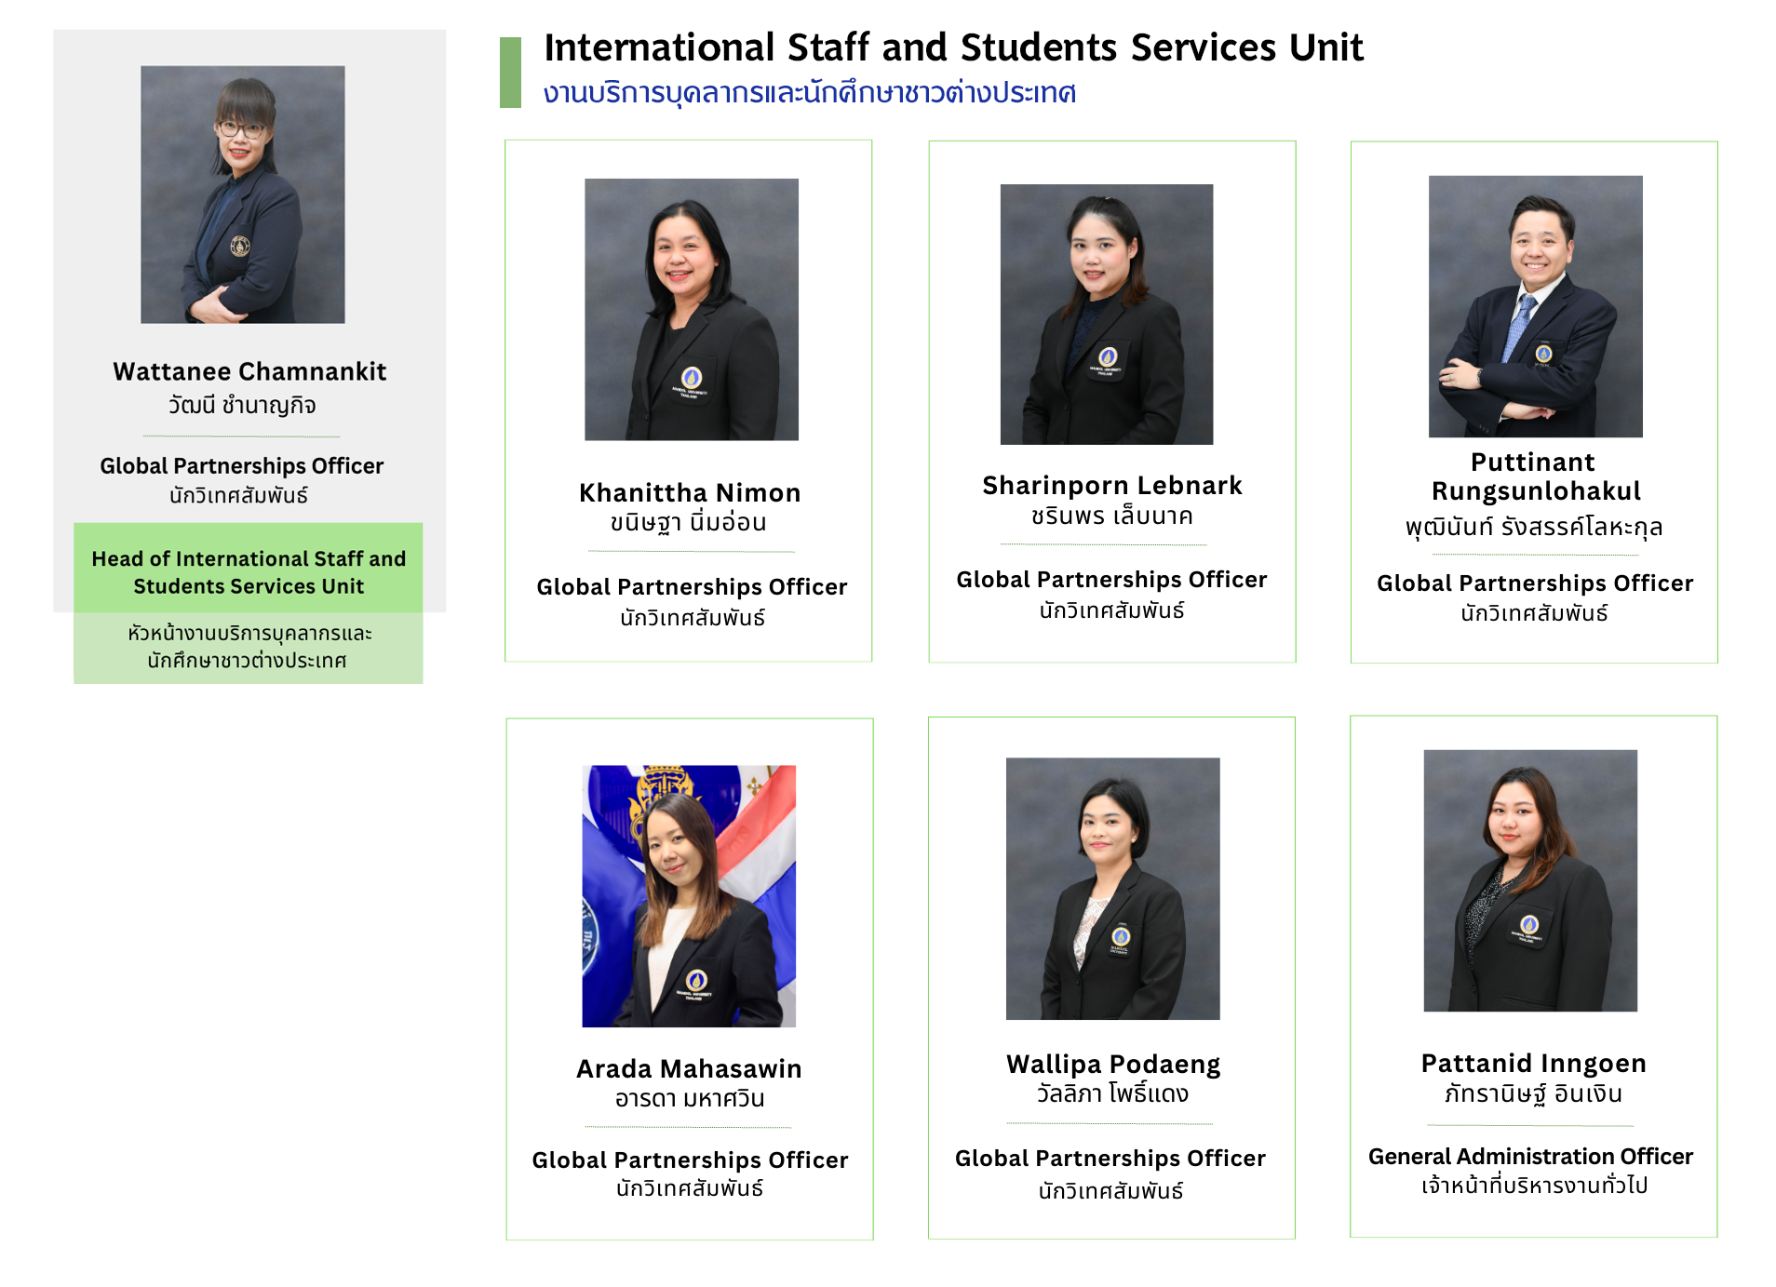The width and height of the screenshot is (1776, 1287).
Task: Click the blue Thai subtitle under the heading
Action: tap(809, 93)
